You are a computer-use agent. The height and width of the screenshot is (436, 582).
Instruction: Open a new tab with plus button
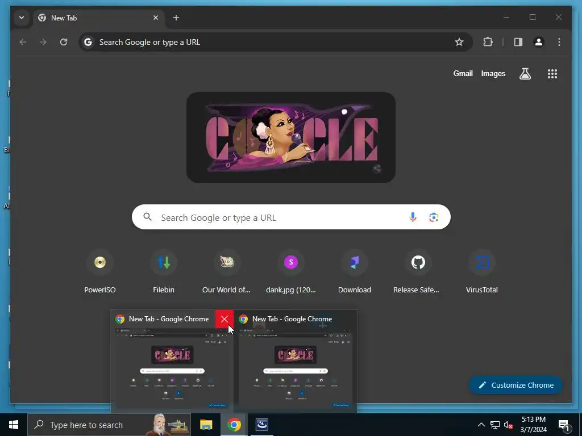[176, 18]
